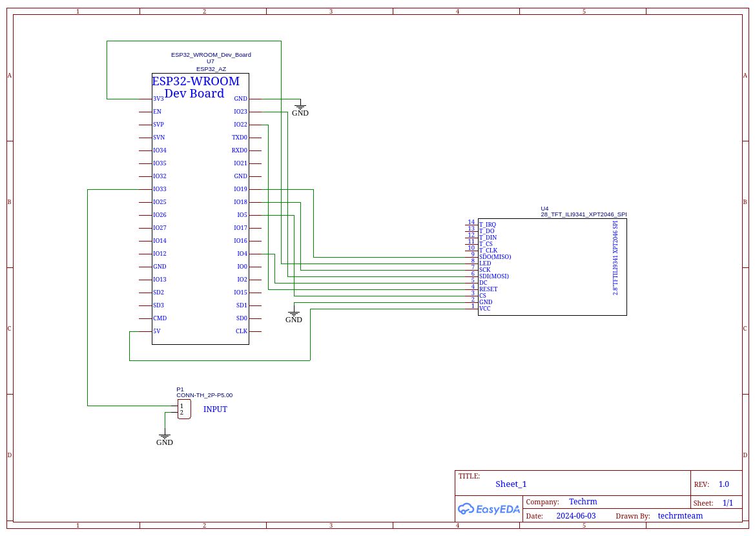The height and width of the screenshot is (536, 755).
Task: Click the "28_TFT_ILI9341_XPT2046_SPI" component label
Action: (x=584, y=215)
